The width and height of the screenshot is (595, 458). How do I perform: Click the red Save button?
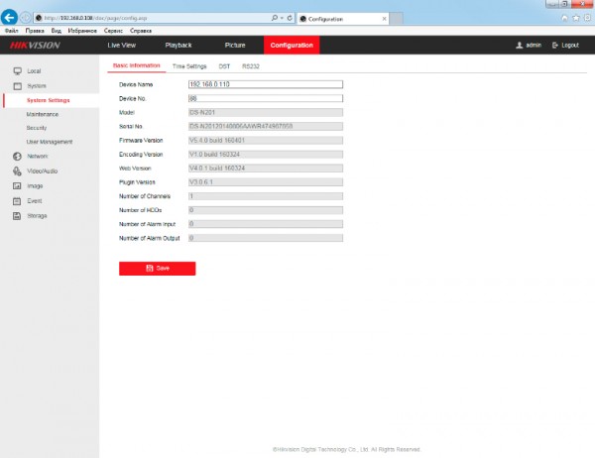157,269
